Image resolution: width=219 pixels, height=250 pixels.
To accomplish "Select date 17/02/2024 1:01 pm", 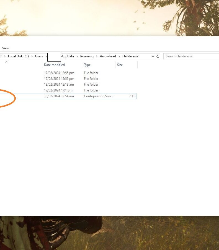I will [58, 90].
